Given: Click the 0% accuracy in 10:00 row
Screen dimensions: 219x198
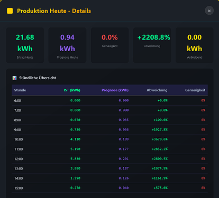Looking at the screenshot, I should 203,139.
